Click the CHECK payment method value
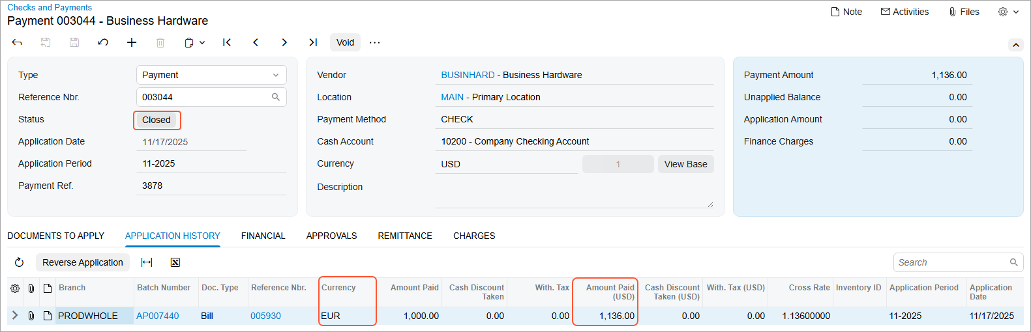This screenshot has width=1031, height=332. (x=457, y=119)
